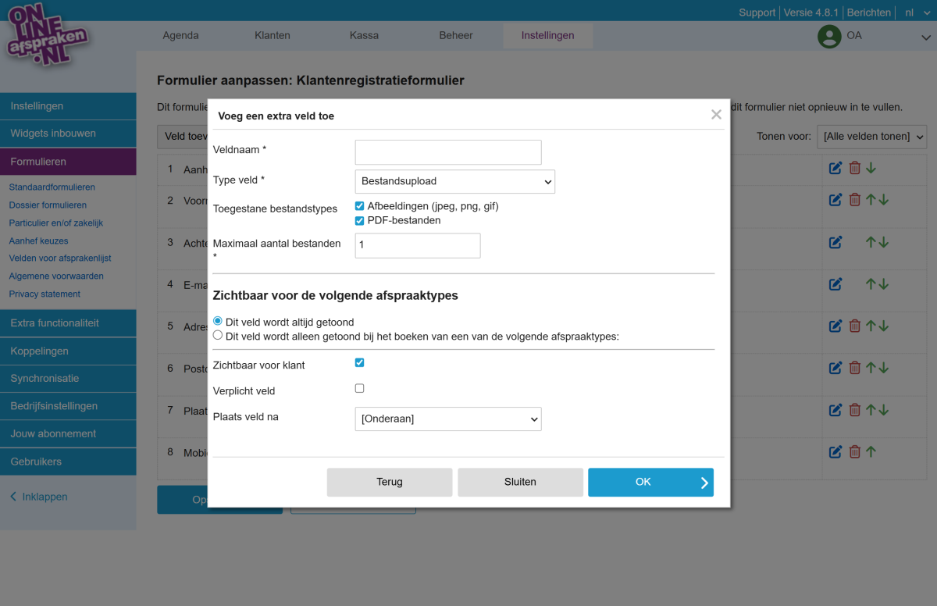Open the Agenda tab
The height and width of the screenshot is (606, 937).
click(x=180, y=35)
